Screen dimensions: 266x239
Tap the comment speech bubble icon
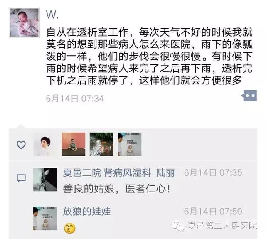(x=21, y=178)
